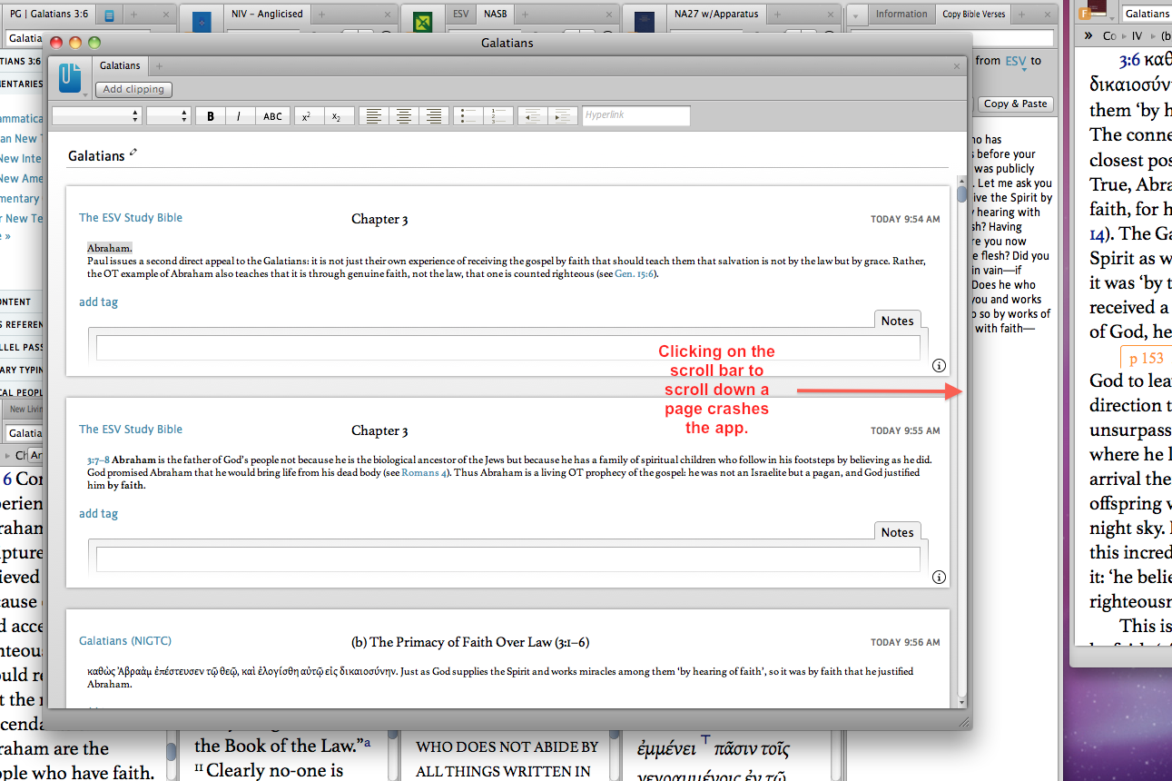Viewport: 1172px width, 781px height.
Task: Click the Add clipping button
Action: pyautogui.click(x=133, y=89)
